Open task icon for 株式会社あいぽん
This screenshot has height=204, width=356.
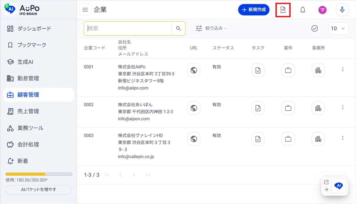pyautogui.click(x=258, y=108)
